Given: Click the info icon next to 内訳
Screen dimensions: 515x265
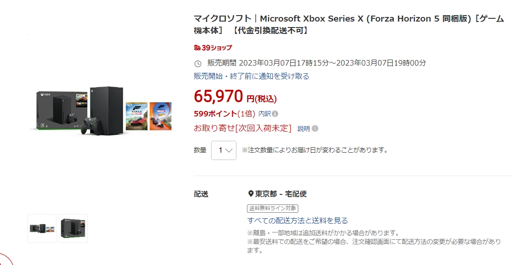Looking at the screenshot, I should coord(275,114).
